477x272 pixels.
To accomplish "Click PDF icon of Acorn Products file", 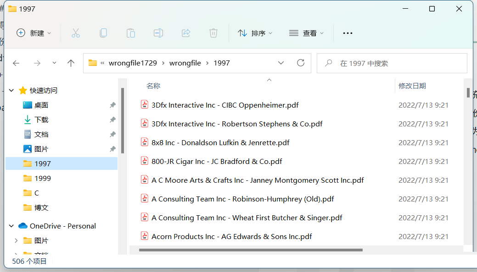I will point(145,236).
